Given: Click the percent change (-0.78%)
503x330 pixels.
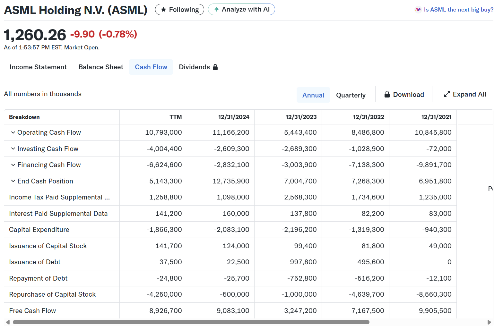Looking at the screenshot, I should coord(118,34).
